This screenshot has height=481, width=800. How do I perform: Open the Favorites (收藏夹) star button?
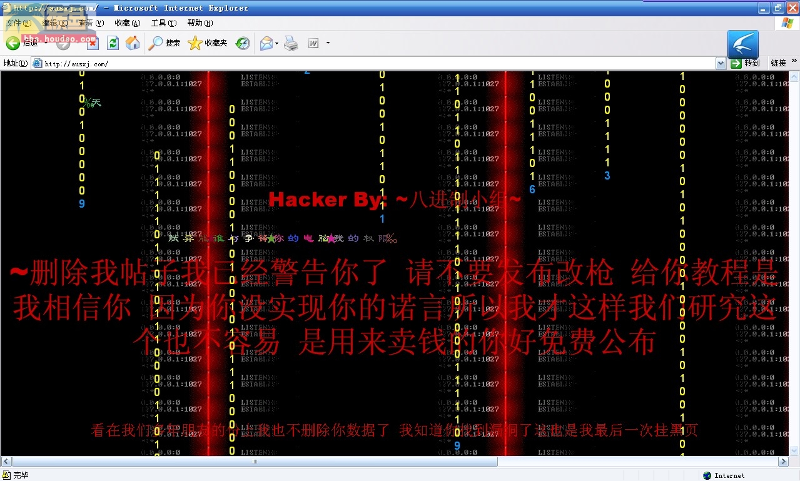[x=208, y=43]
